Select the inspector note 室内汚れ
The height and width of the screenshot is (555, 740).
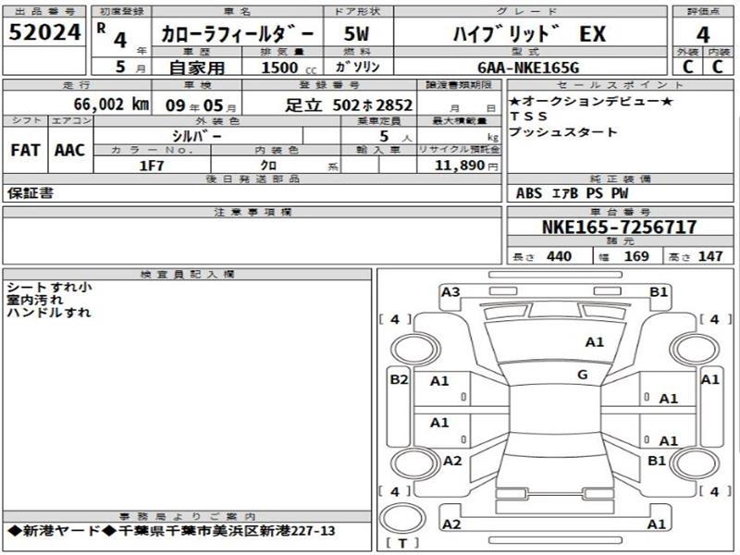pyautogui.click(x=35, y=300)
